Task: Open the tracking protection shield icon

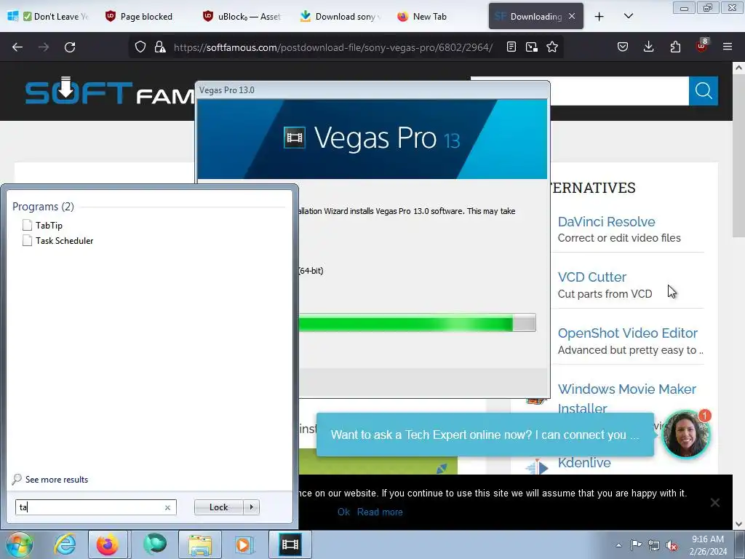Action: tap(140, 47)
